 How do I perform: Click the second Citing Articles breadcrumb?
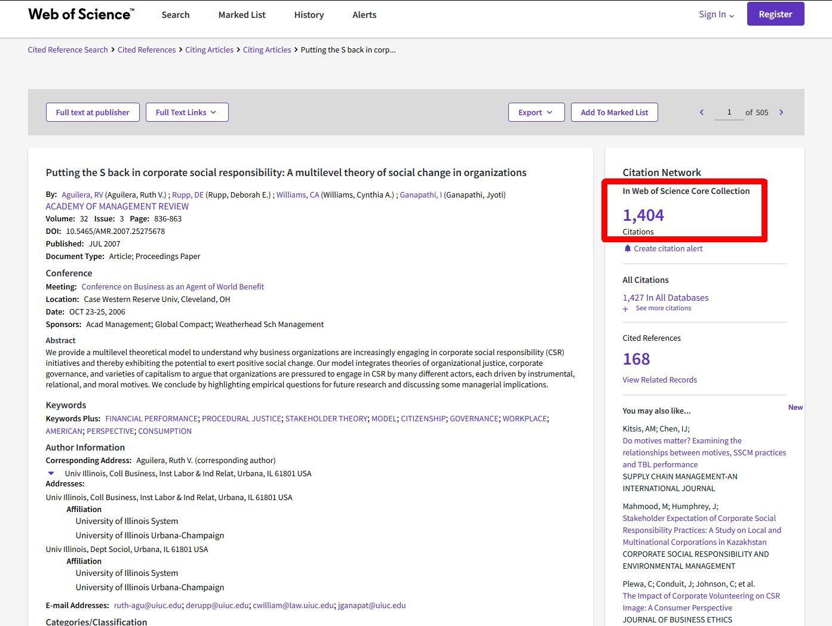[x=267, y=50]
